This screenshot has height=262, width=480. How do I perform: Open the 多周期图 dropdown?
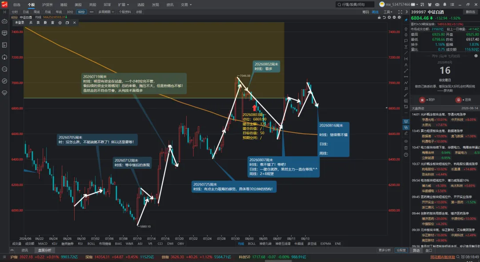coord(106,12)
